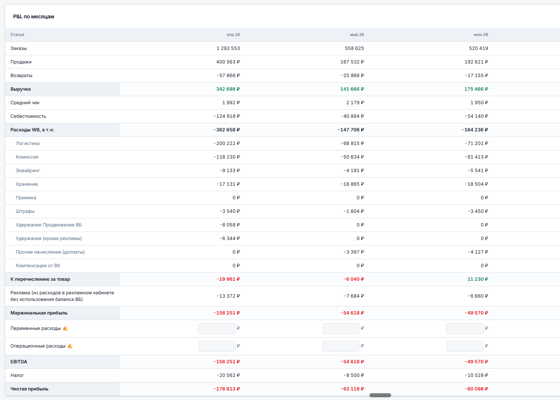The width and height of the screenshot is (560, 400).
Task: Click the Выручка value for апр.26
Action: (228, 89)
